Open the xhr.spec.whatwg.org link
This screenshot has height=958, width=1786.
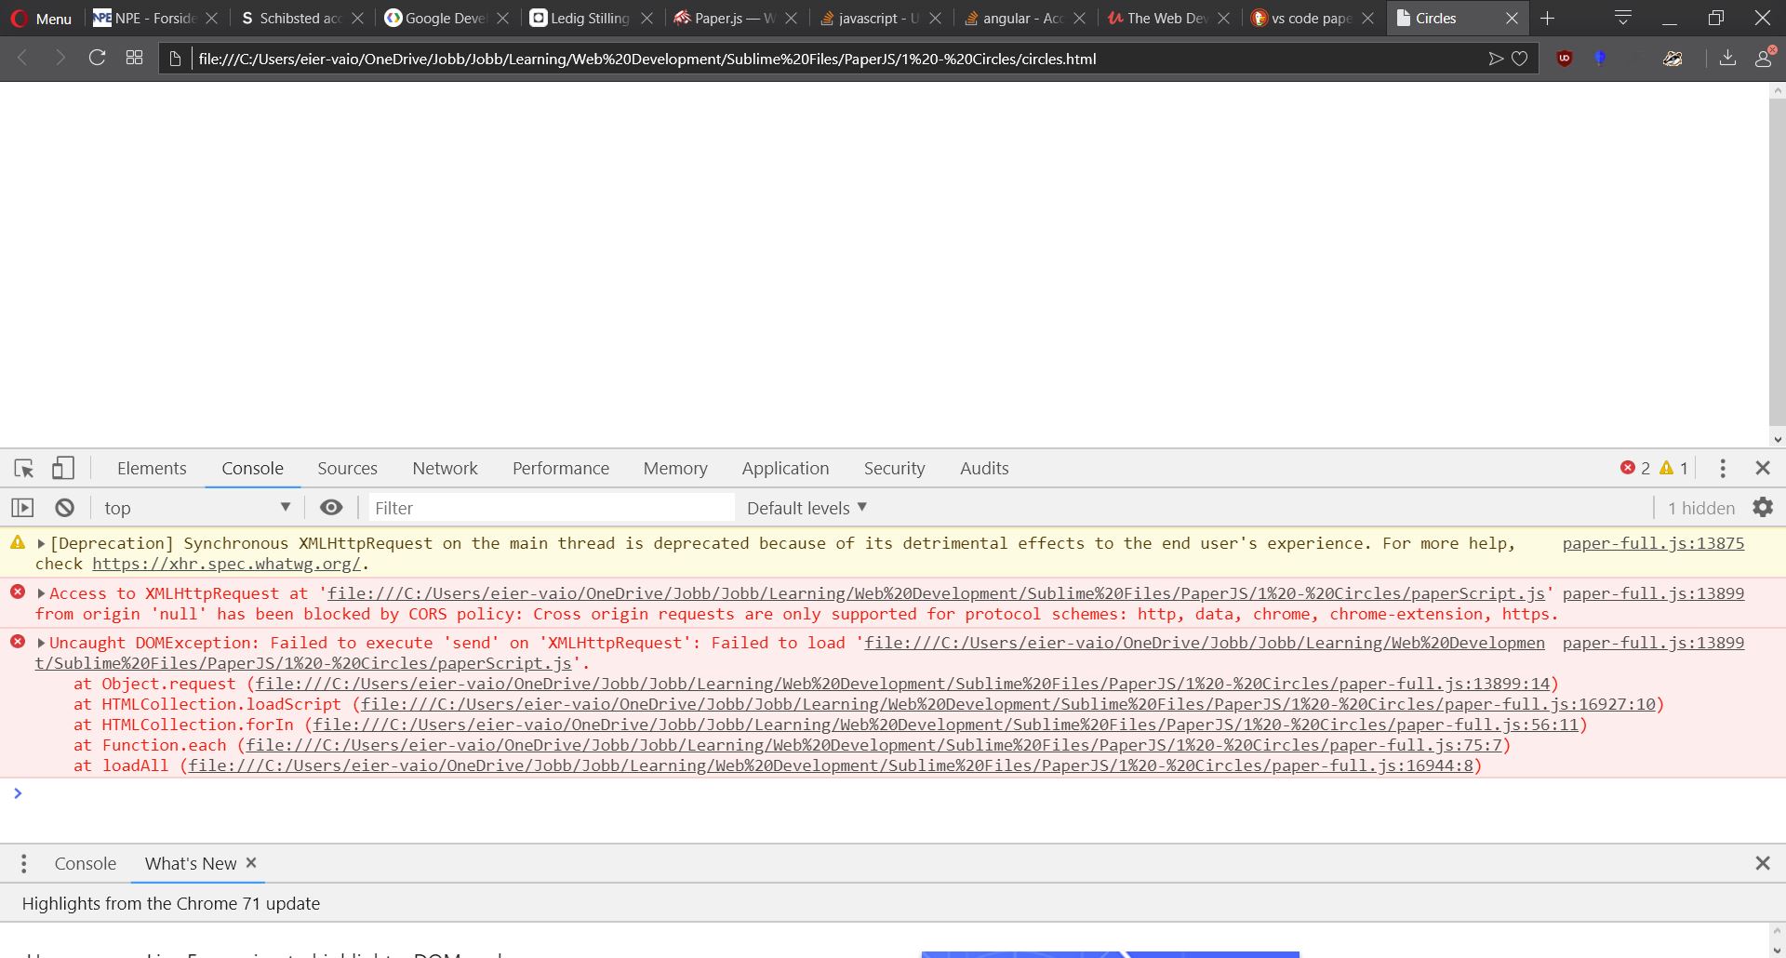click(226, 564)
